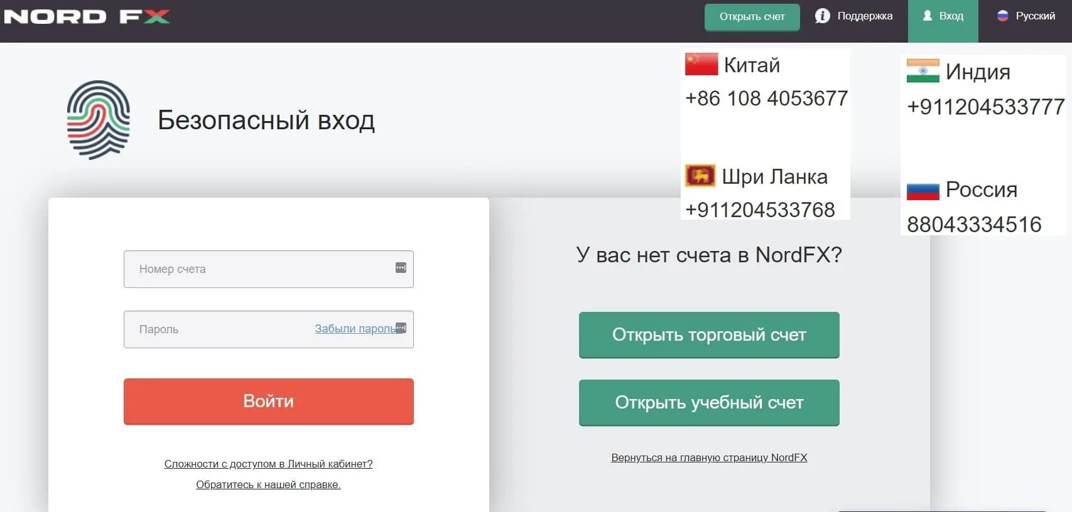Open Сложности с доступом в Личный кабинет link
1072x512 pixels.
click(x=268, y=464)
